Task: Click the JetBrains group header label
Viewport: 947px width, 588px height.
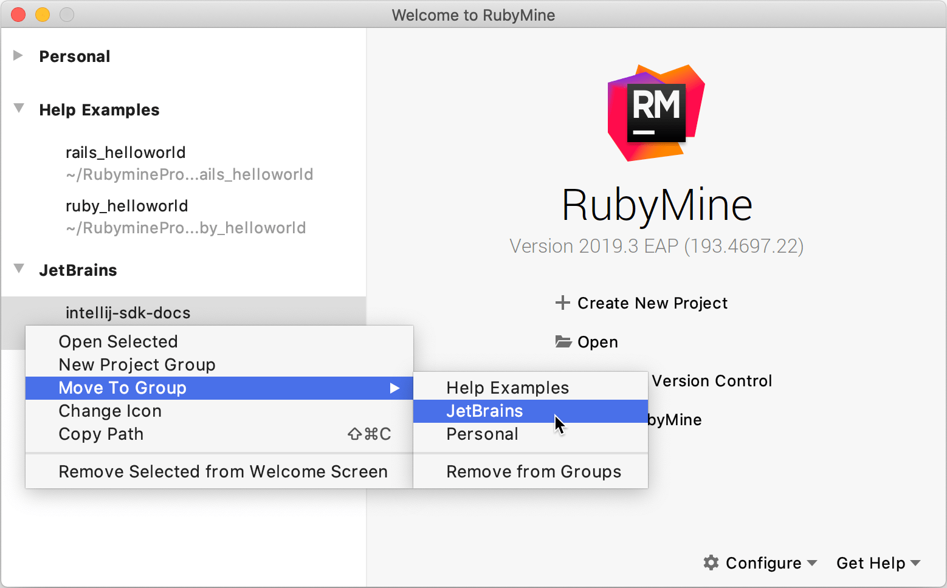Action: point(78,270)
